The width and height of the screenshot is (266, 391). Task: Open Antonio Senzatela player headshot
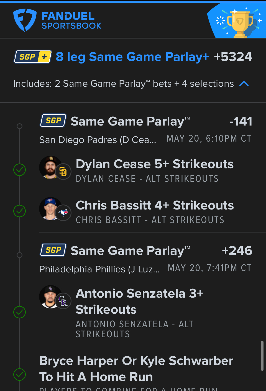(49, 297)
